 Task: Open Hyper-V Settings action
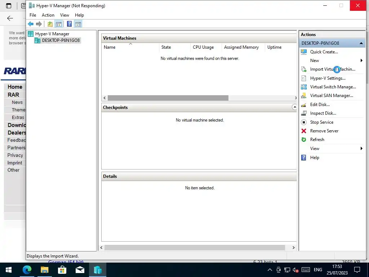[x=328, y=78]
